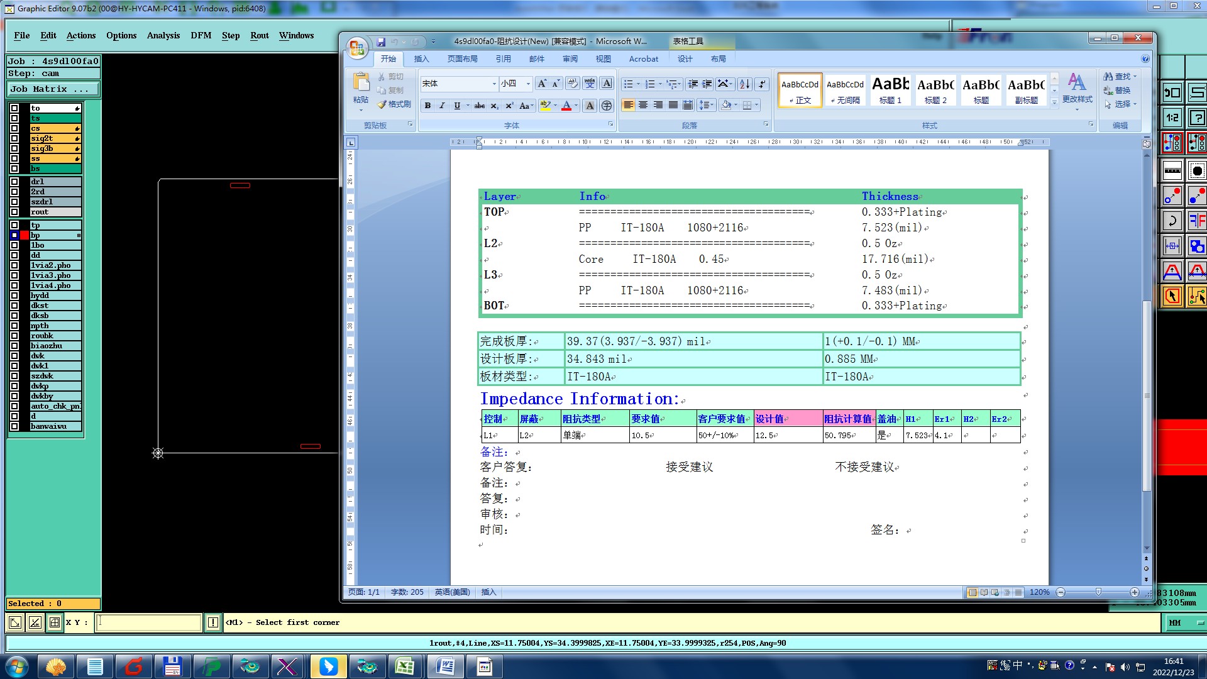Apply strikethrough formatting in Word
Screen dimensions: 1207x679
point(479,106)
